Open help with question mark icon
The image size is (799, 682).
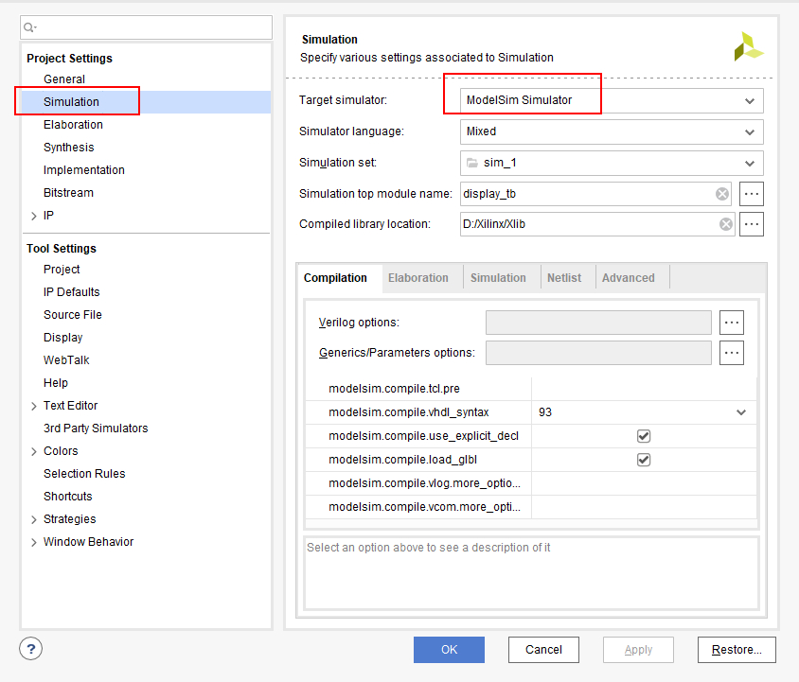[x=30, y=649]
